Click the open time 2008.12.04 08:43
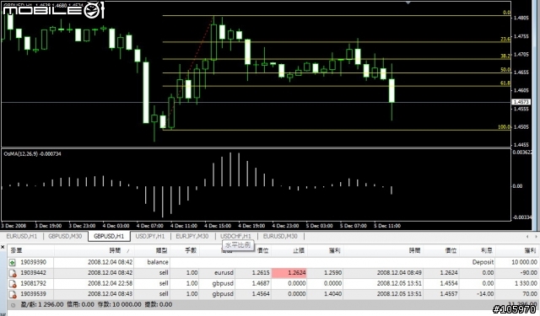 coord(110,294)
